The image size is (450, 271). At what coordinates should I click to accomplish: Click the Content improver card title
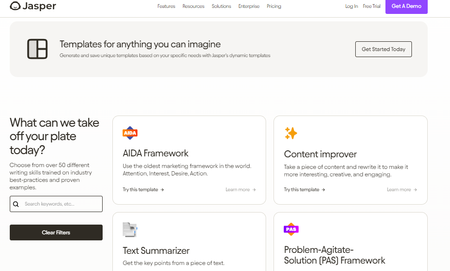(320, 154)
